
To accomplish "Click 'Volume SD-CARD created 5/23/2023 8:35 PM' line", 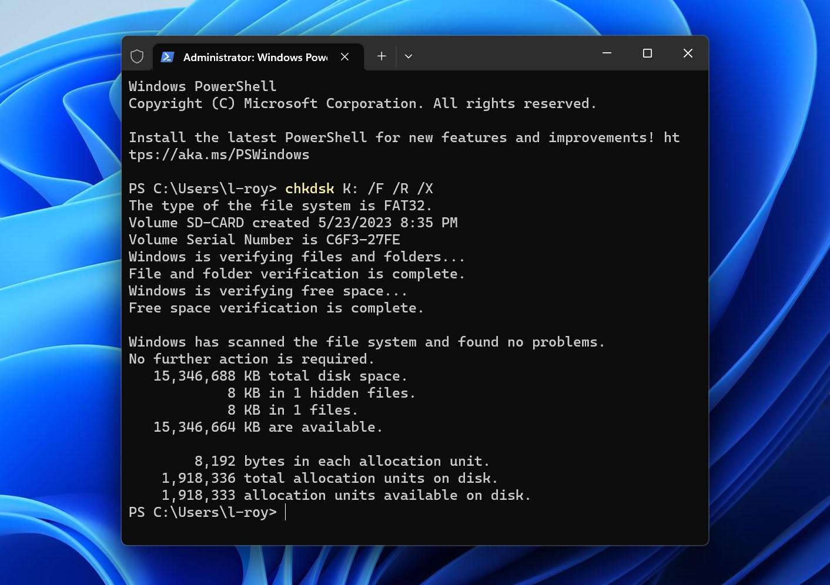I will click(x=293, y=223).
